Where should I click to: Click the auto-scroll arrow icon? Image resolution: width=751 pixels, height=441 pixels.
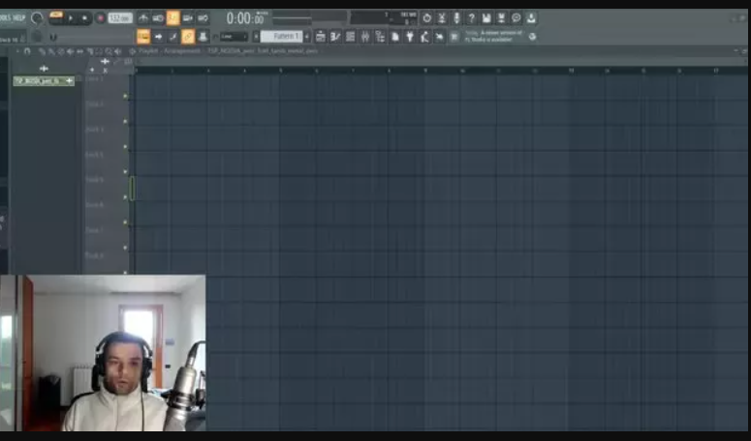tap(158, 37)
